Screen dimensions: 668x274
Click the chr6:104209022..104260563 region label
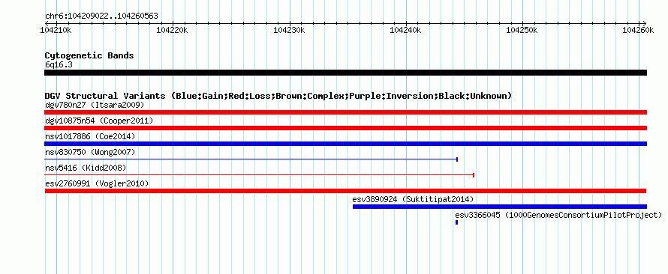[x=101, y=16]
